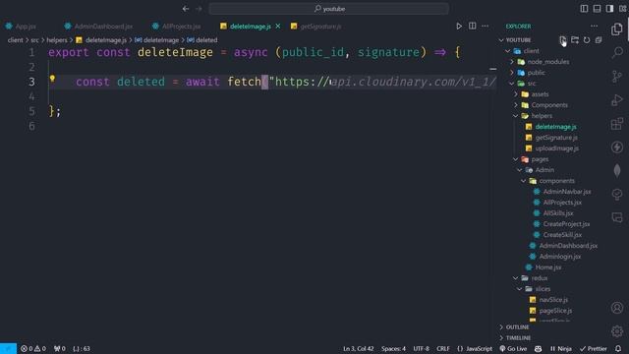Click the New Folder icon in Explorer

[x=575, y=39]
